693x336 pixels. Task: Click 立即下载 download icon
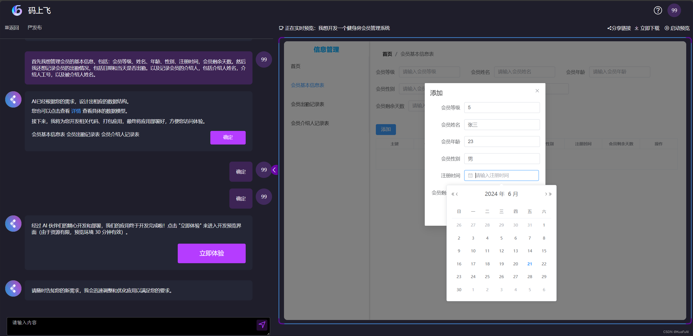pyautogui.click(x=636, y=28)
